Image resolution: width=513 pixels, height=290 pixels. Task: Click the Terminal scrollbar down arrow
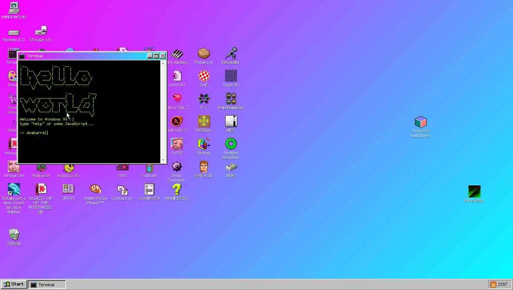click(x=164, y=160)
